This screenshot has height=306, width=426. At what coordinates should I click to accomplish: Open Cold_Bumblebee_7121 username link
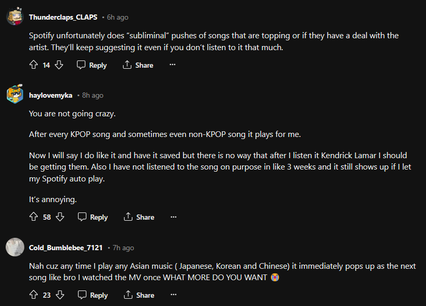point(66,248)
